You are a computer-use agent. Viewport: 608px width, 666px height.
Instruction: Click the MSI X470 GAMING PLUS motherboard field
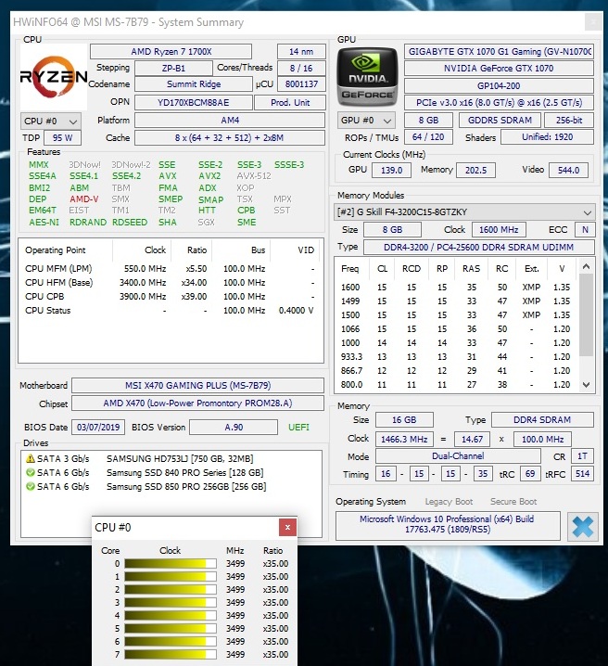pyautogui.click(x=197, y=385)
